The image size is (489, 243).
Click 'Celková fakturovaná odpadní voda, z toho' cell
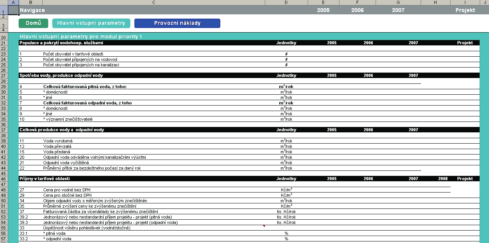coord(87,103)
